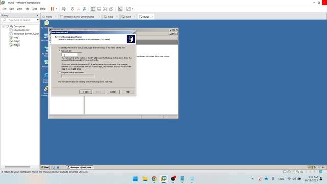
Task: Close the may3 tab
Action: (x=152, y=17)
